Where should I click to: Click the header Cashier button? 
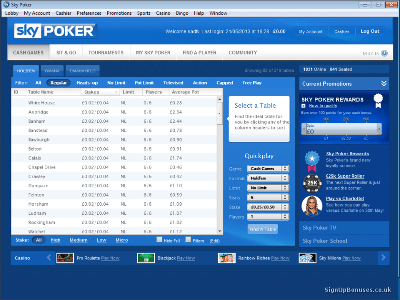tap(341, 31)
